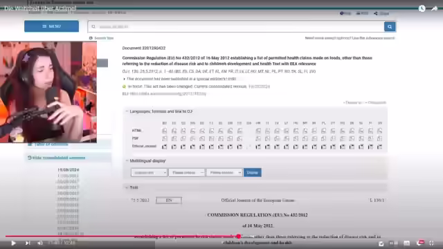Viewport: 443px width, 249px height.
Task: Skip to the next video
Action: (x=28, y=243)
